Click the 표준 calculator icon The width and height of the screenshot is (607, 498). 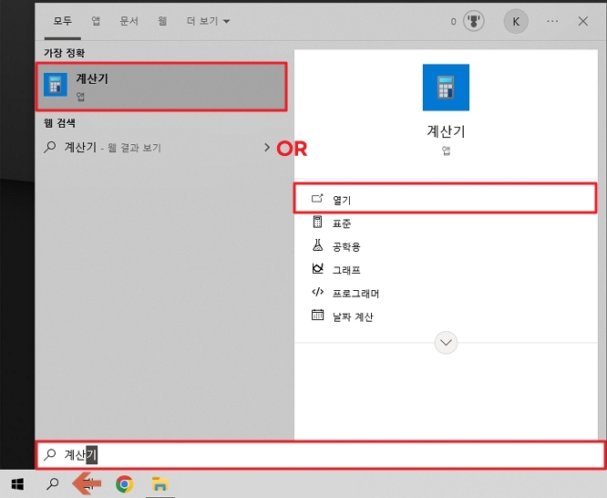tap(317, 222)
